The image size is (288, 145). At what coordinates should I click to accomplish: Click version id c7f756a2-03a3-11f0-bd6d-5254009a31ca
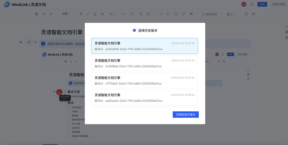click(x=133, y=84)
